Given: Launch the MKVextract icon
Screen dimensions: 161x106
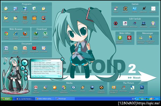Looking at the screenshot, I should tap(134, 23).
